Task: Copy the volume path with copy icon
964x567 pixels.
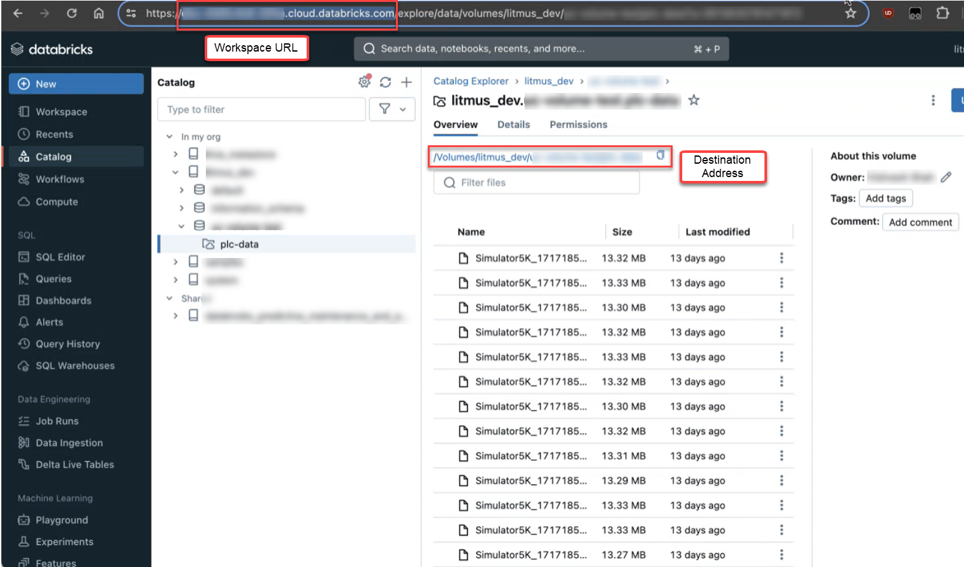Action: [x=661, y=155]
